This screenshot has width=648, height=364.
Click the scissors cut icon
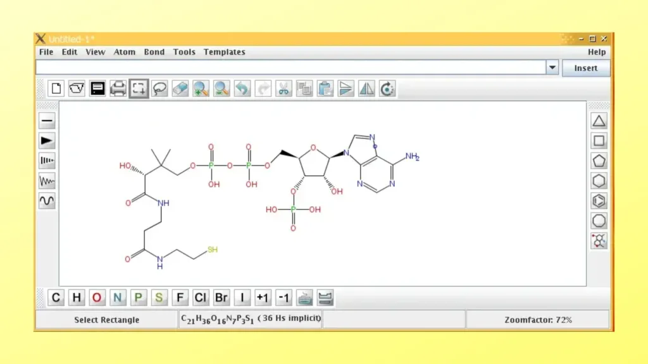pyautogui.click(x=283, y=88)
